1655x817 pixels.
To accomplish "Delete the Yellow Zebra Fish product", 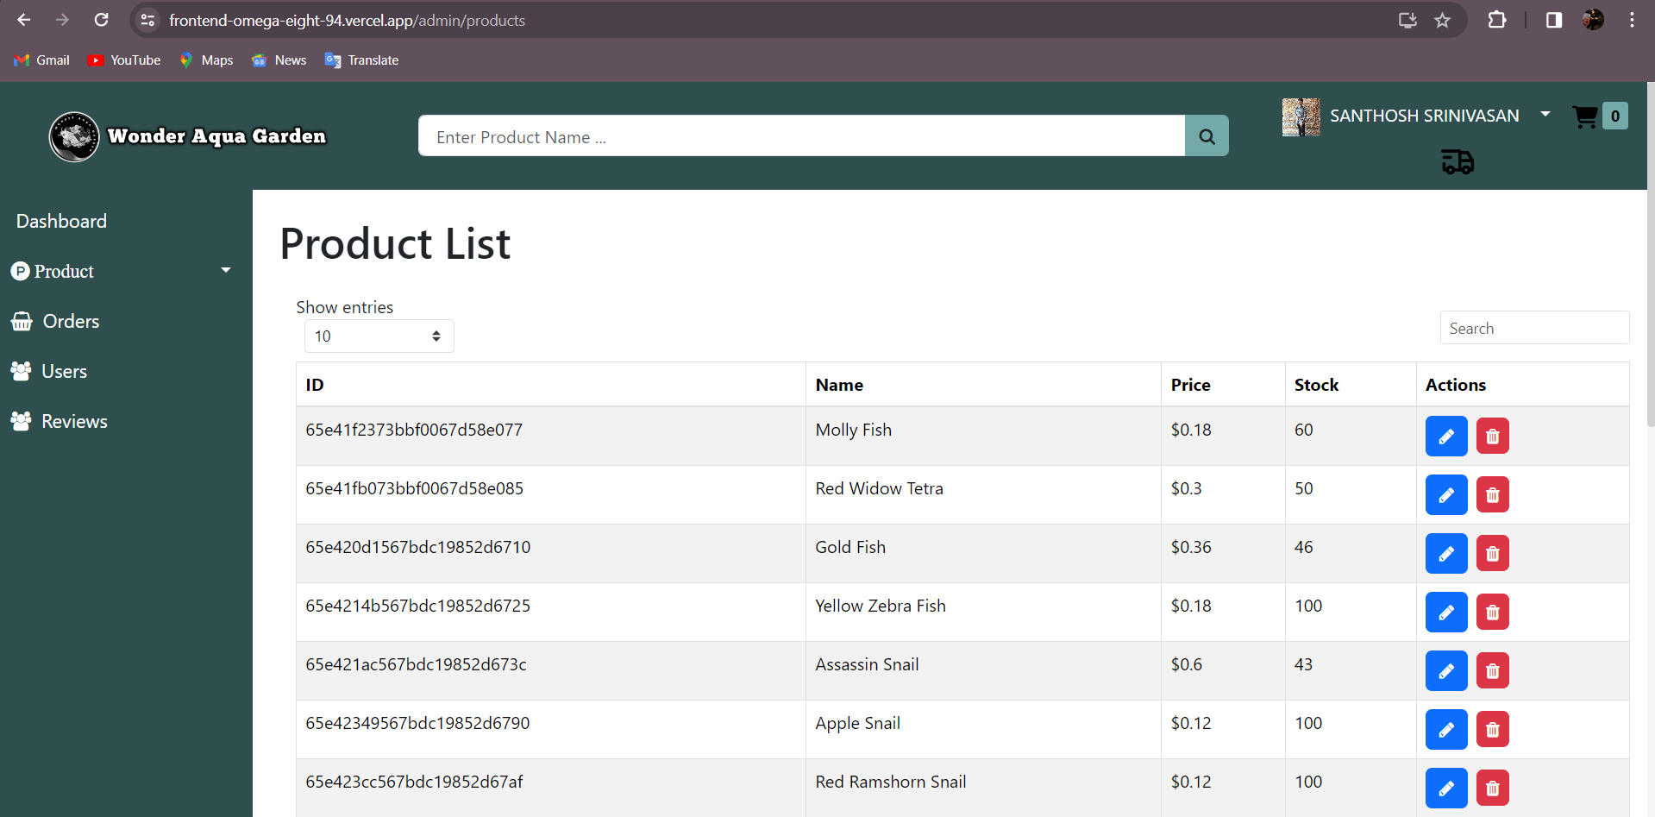I will click(1493, 612).
